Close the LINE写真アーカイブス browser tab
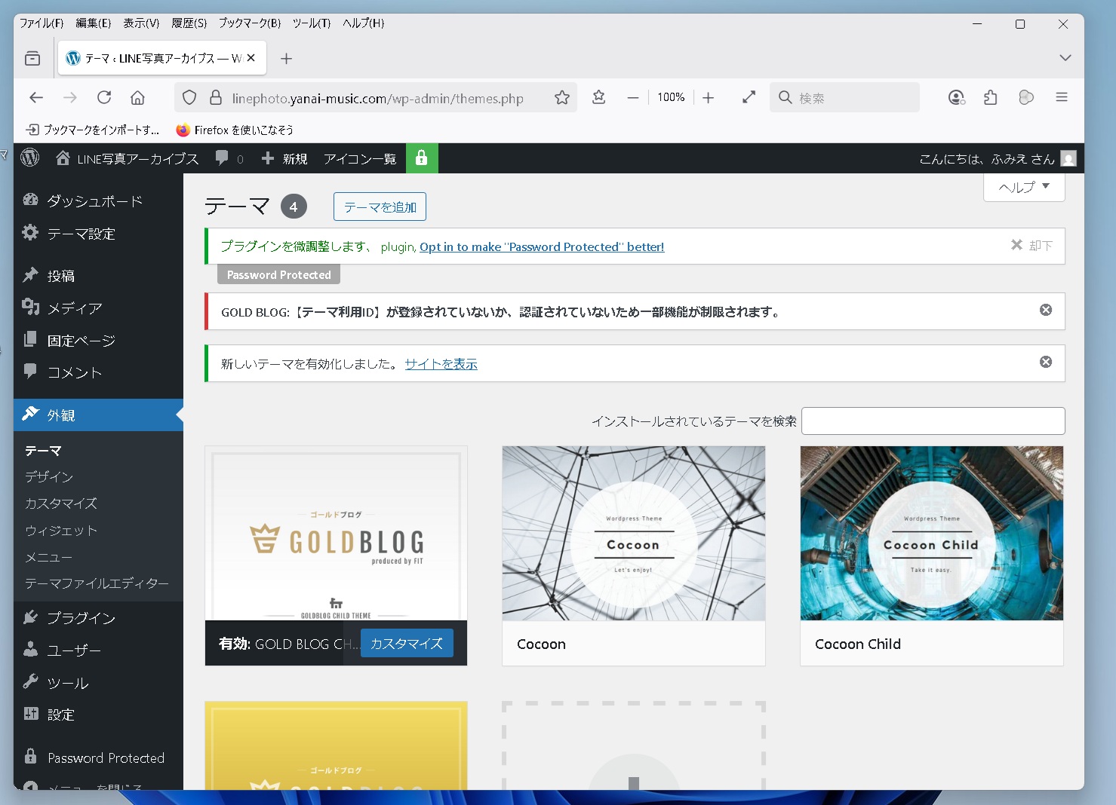 point(251,57)
